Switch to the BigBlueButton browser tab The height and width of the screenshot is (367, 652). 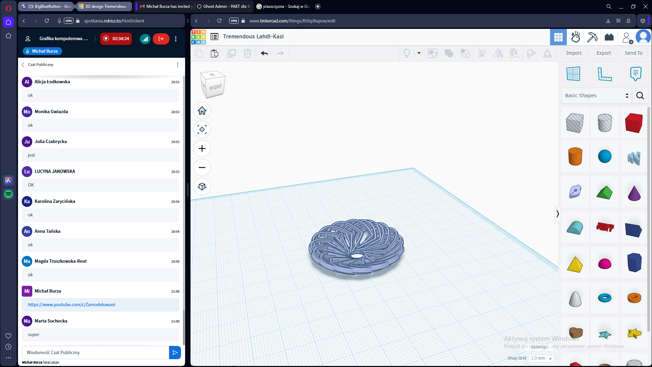[x=48, y=6]
